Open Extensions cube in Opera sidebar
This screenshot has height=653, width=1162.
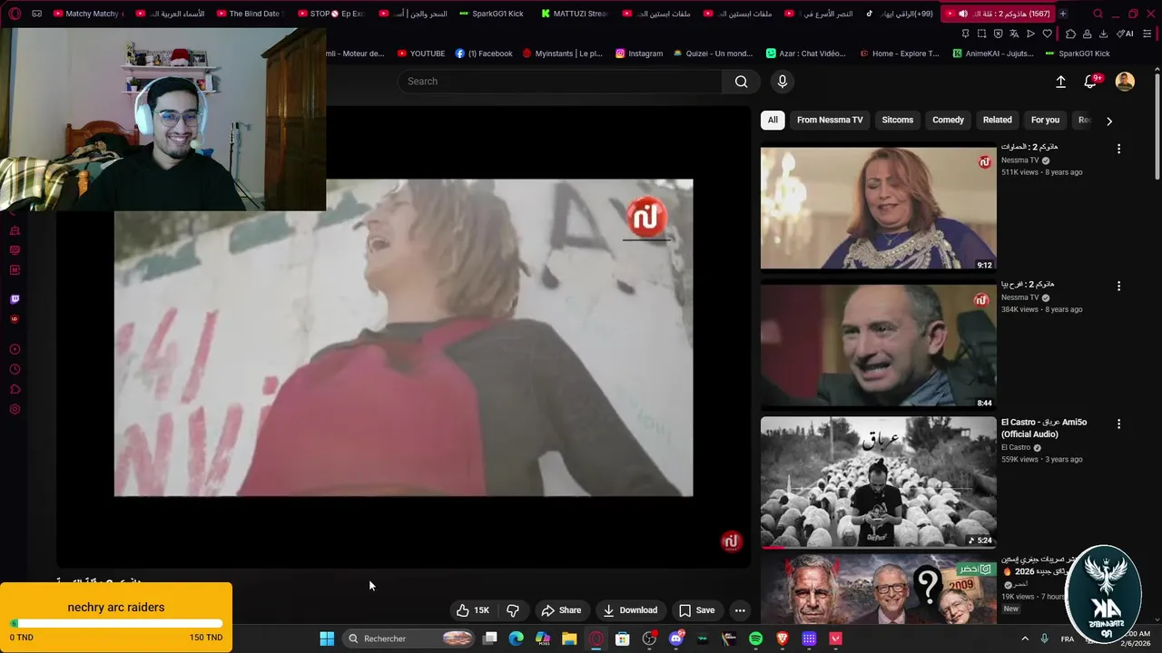point(15,389)
